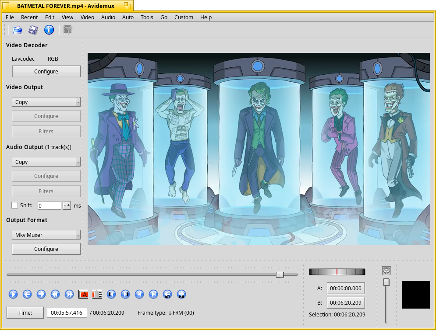The image size is (436, 330).
Task: Click the film strip icon in the top toolbar
Action: point(67,30)
